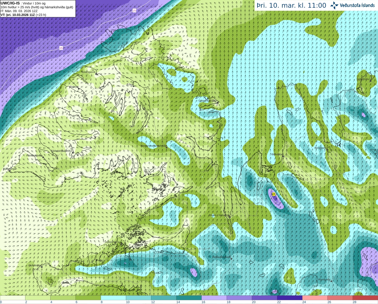This screenshot has width=378, height=304.
Task: Click the Veðurstofa Íslands logo icon
Action: click(334, 5)
